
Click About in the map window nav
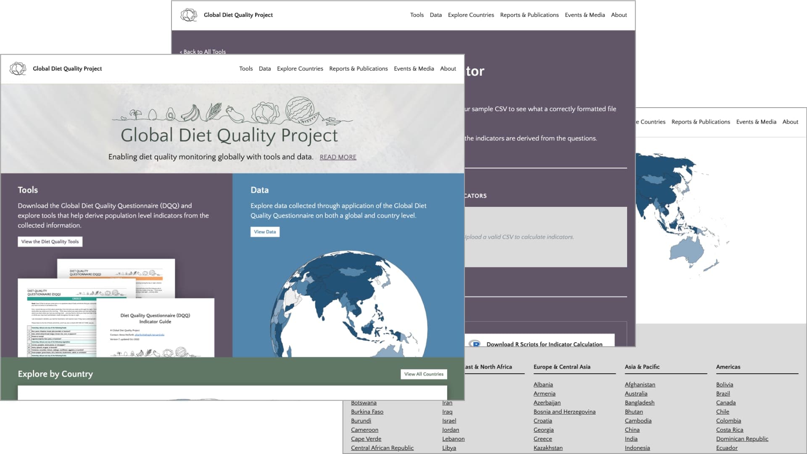(790, 122)
